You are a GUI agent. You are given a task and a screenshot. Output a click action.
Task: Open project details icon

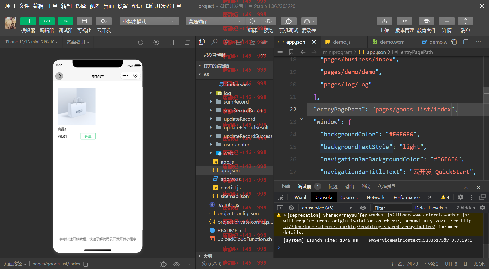[447, 21]
